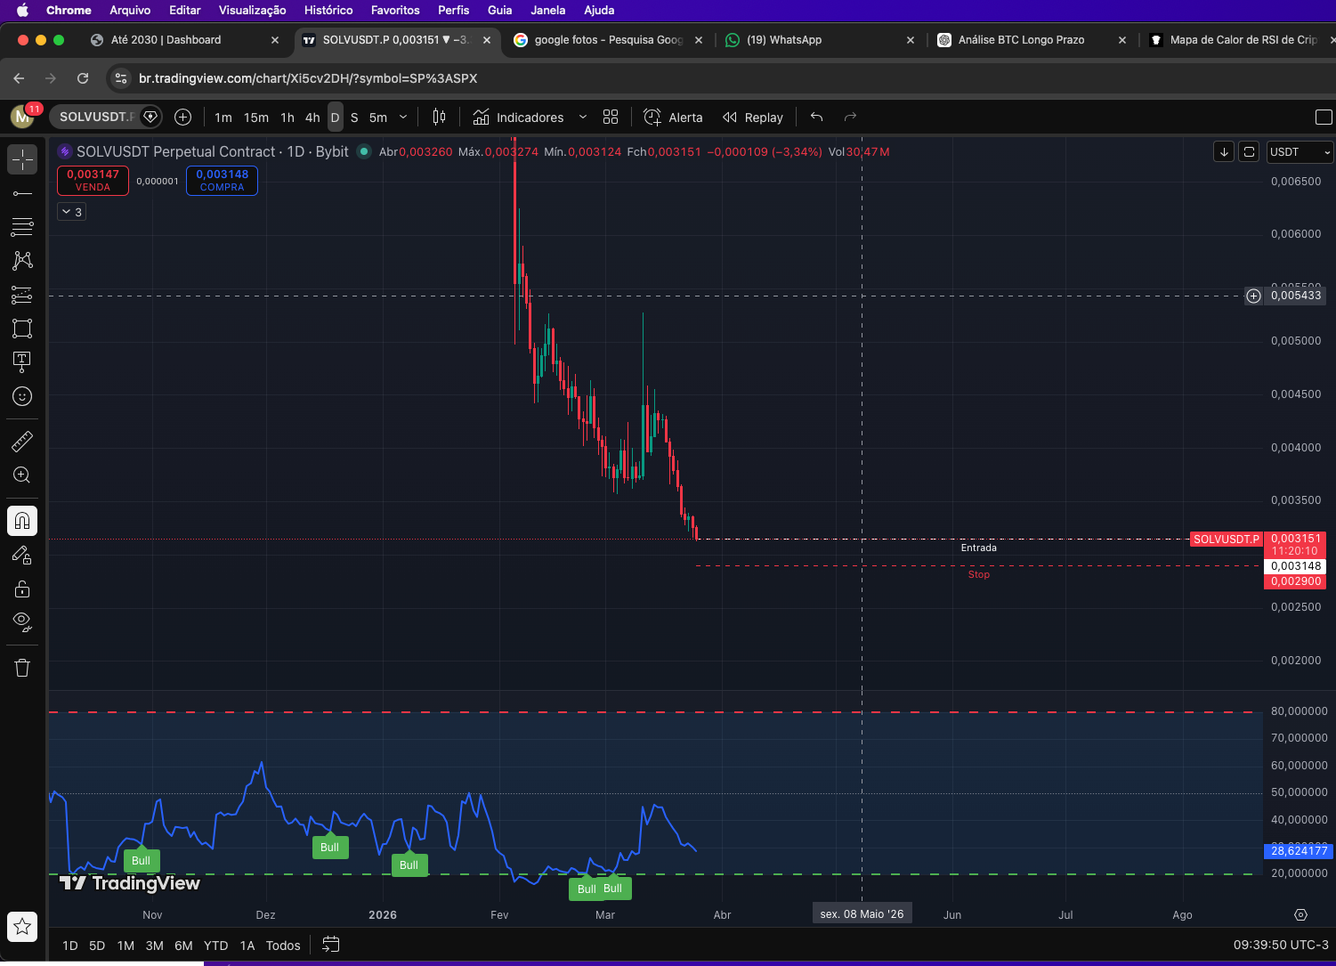
Task: Select the trend line drawing tool
Action: click(22, 193)
